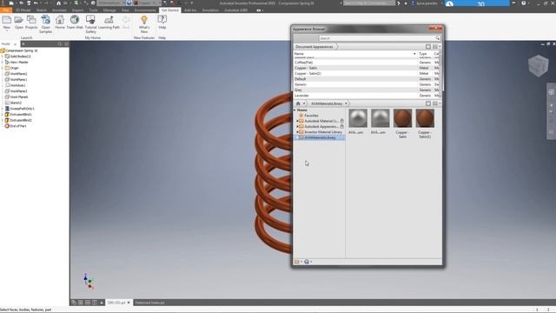Select Sketch2 in the model tree
Screen dimensions: 556x313
(16, 103)
